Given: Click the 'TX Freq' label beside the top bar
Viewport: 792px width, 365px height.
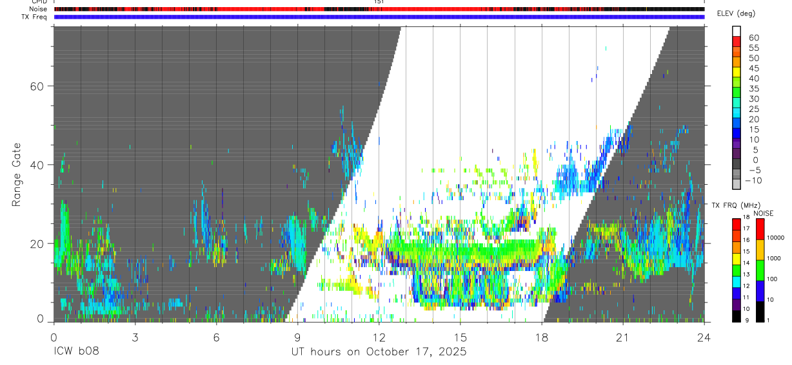Looking at the screenshot, I should pos(35,17).
